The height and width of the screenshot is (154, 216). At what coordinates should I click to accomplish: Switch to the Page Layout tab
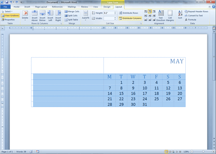click(x=41, y=7)
